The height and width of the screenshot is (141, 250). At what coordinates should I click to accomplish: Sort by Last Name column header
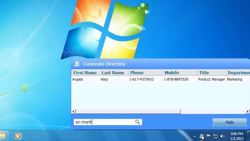pos(114,73)
